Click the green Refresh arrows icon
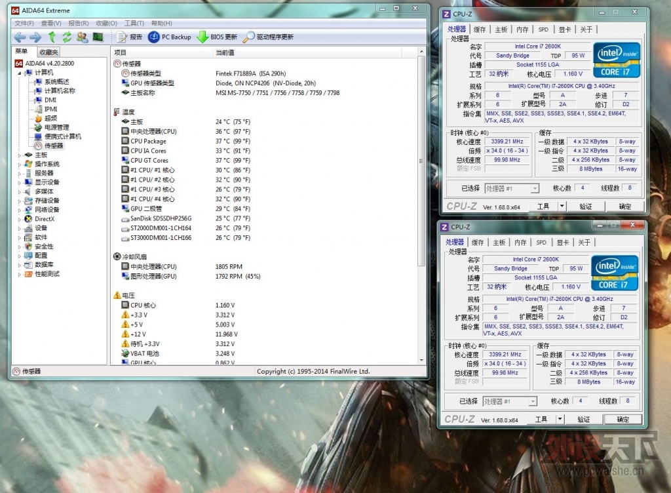The image size is (671, 493). tap(67, 37)
